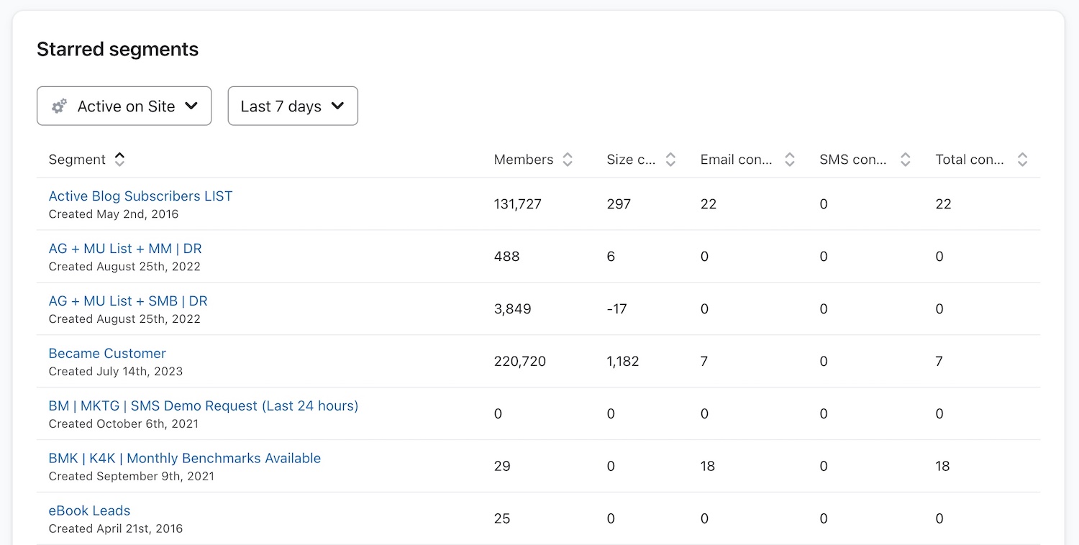Click the gear icon beside Active on Site
Viewport: 1079px width, 545px height.
click(59, 106)
